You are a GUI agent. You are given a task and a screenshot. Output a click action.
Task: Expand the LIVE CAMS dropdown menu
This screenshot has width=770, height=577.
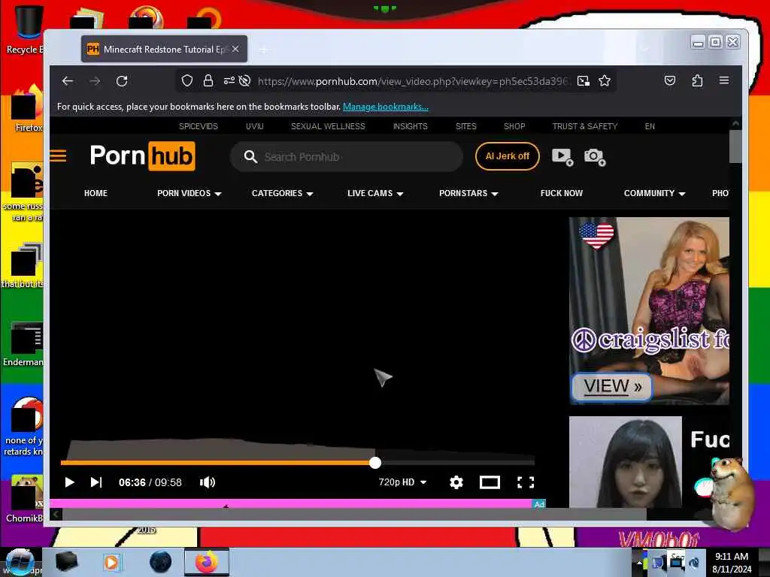point(375,193)
